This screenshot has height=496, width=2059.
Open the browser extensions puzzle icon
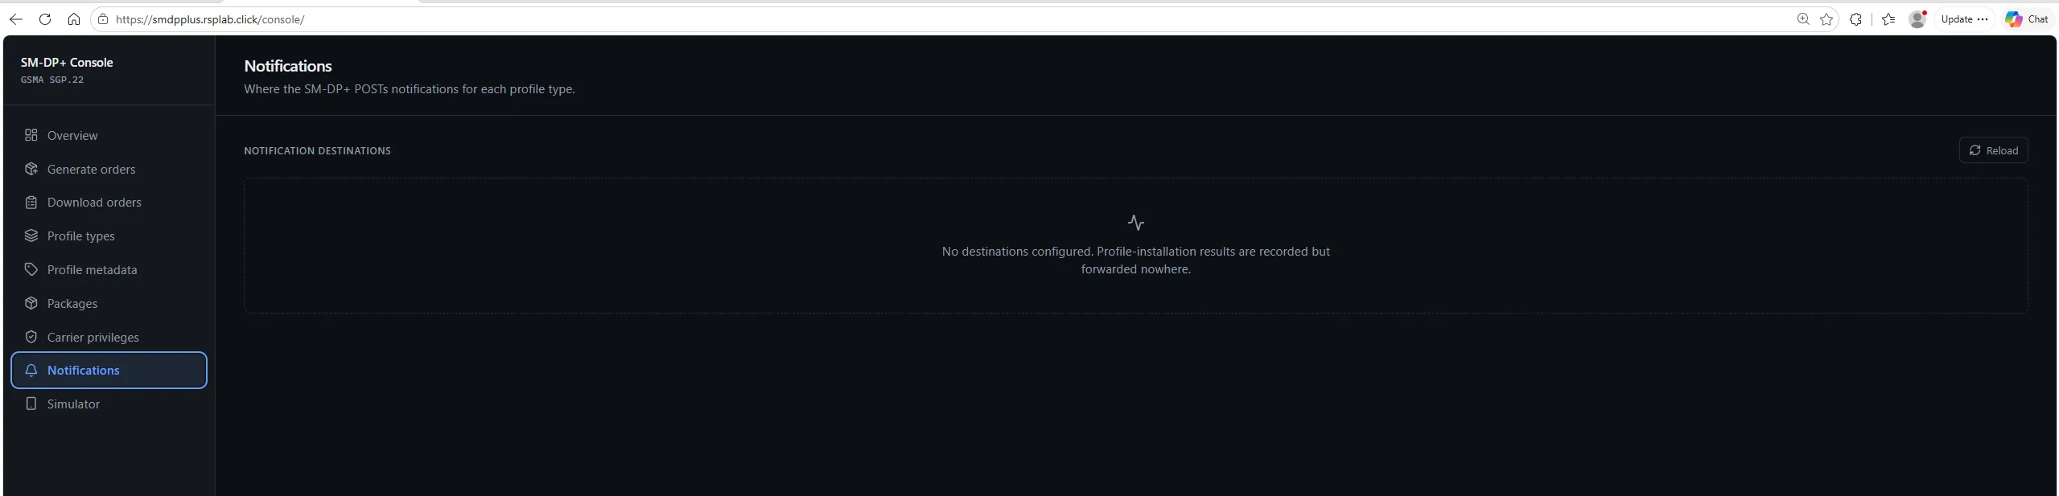coord(1855,19)
